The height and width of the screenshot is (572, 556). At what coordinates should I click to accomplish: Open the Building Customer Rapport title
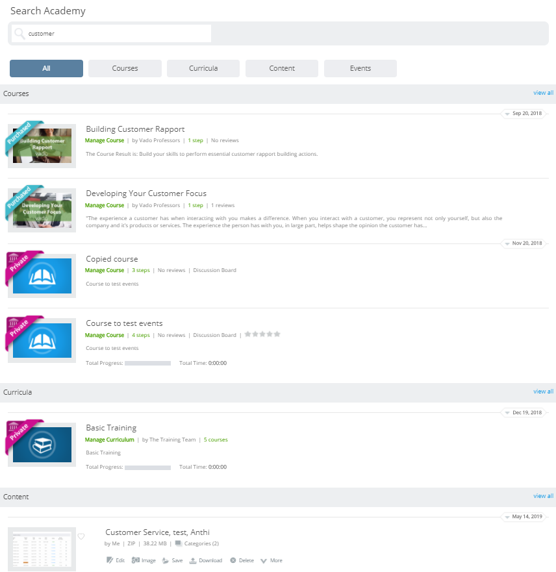coord(135,129)
